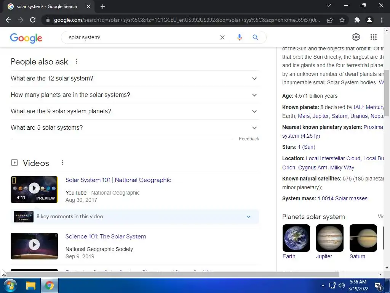Click 'Age: 4.571 billion years' text
390x293 pixels.
pos(310,96)
